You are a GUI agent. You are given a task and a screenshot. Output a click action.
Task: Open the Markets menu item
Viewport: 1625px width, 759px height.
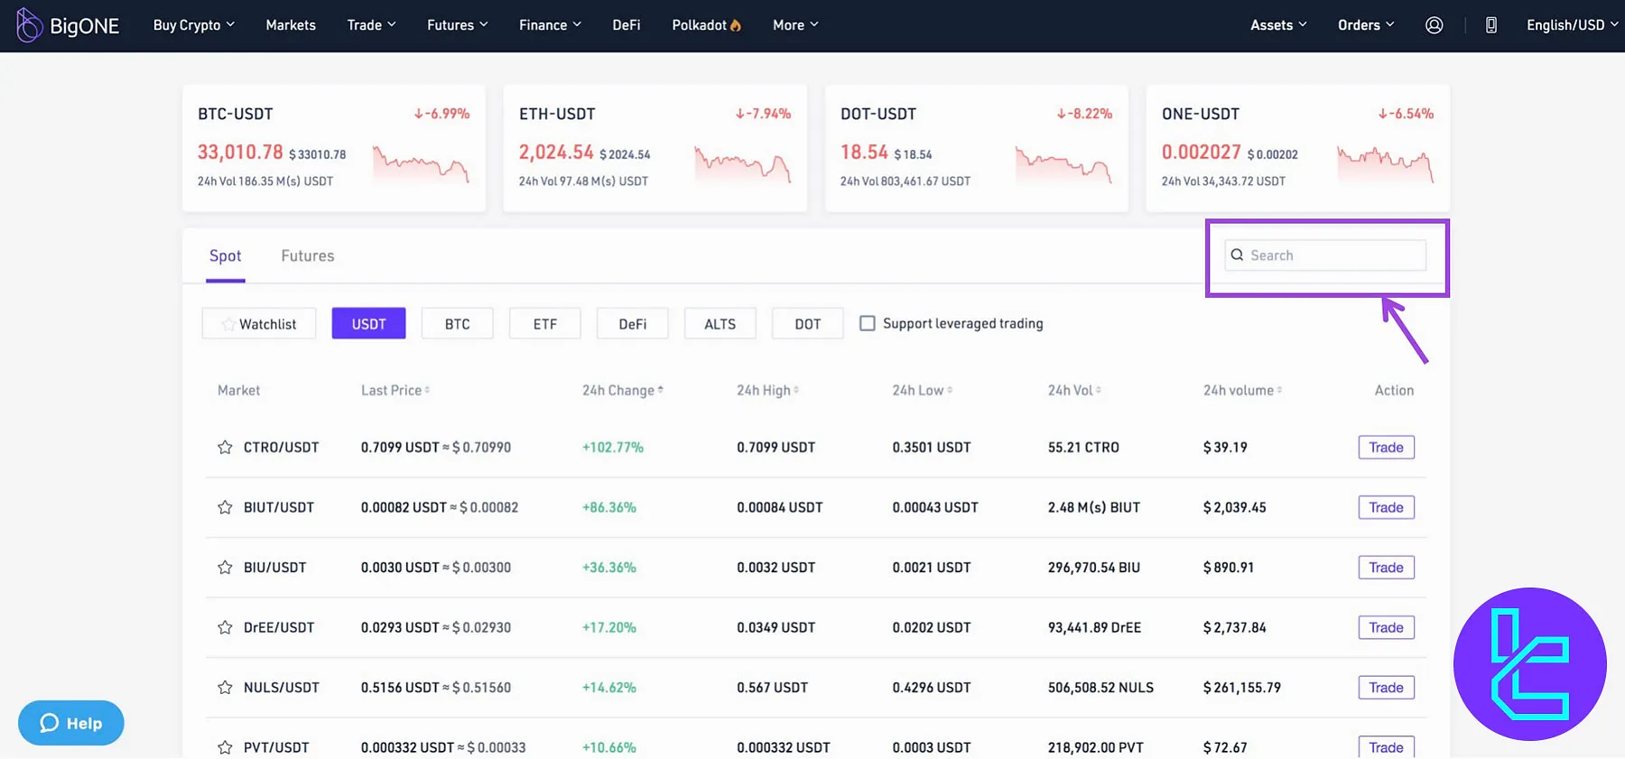tap(291, 25)
